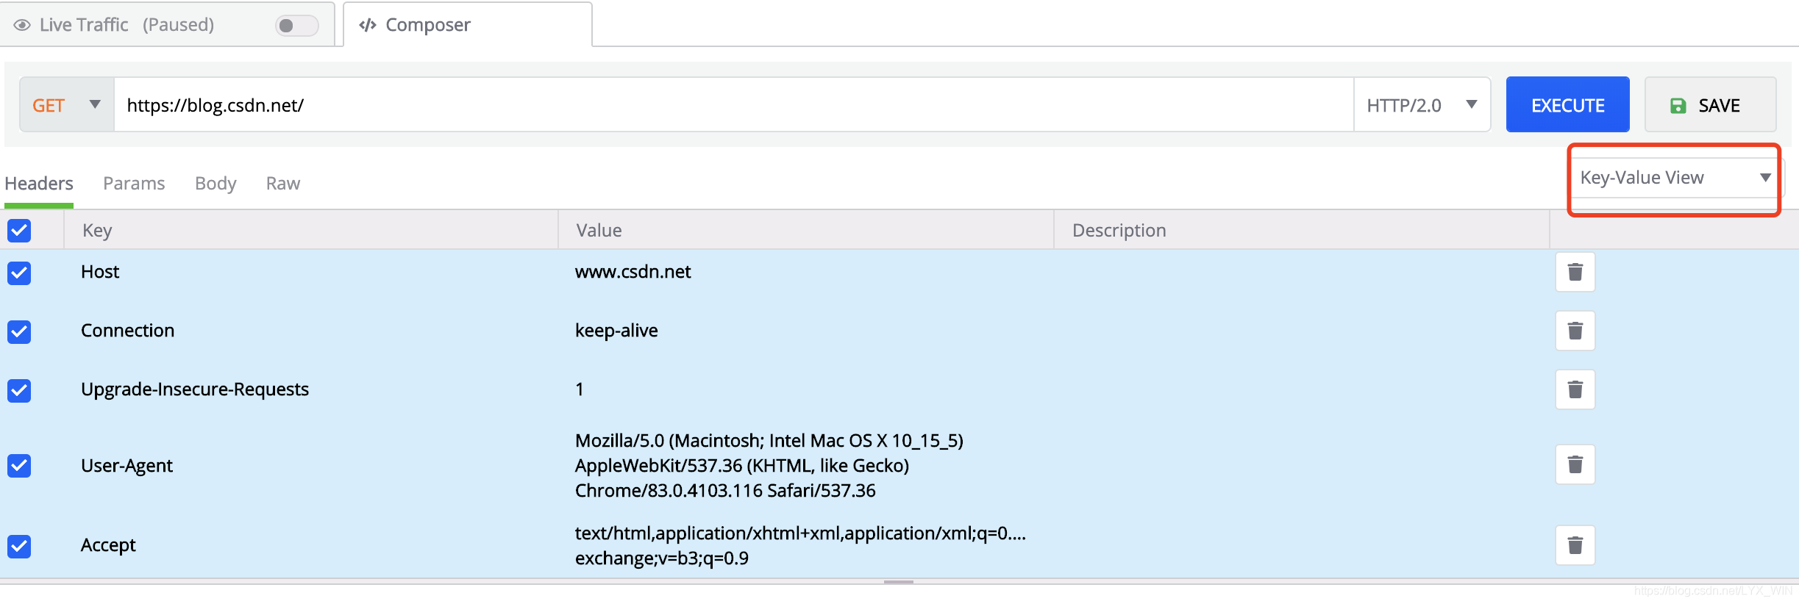
Task: Switch to the Composer tab
Action: coord(468,25)
